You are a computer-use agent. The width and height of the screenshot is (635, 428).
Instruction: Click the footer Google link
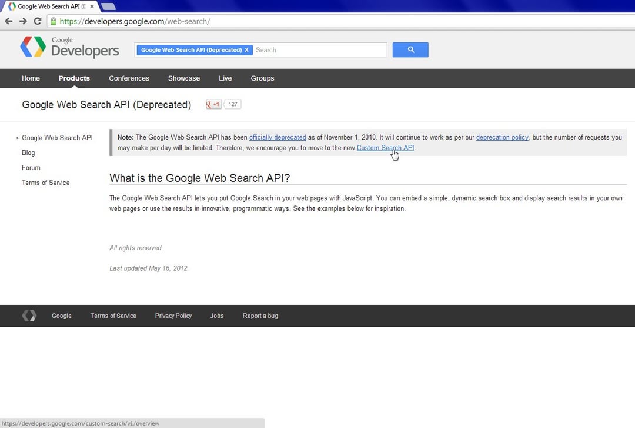62,316
